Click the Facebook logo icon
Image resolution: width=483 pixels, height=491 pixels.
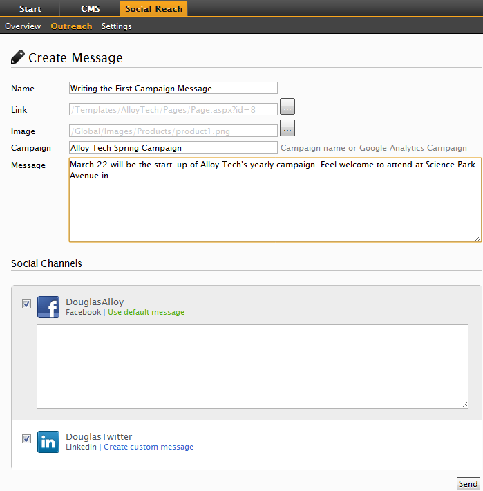48,307
